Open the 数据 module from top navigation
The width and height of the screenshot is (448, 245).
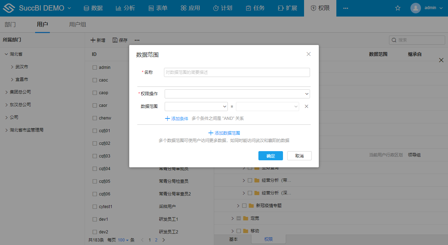coord(93,8)
